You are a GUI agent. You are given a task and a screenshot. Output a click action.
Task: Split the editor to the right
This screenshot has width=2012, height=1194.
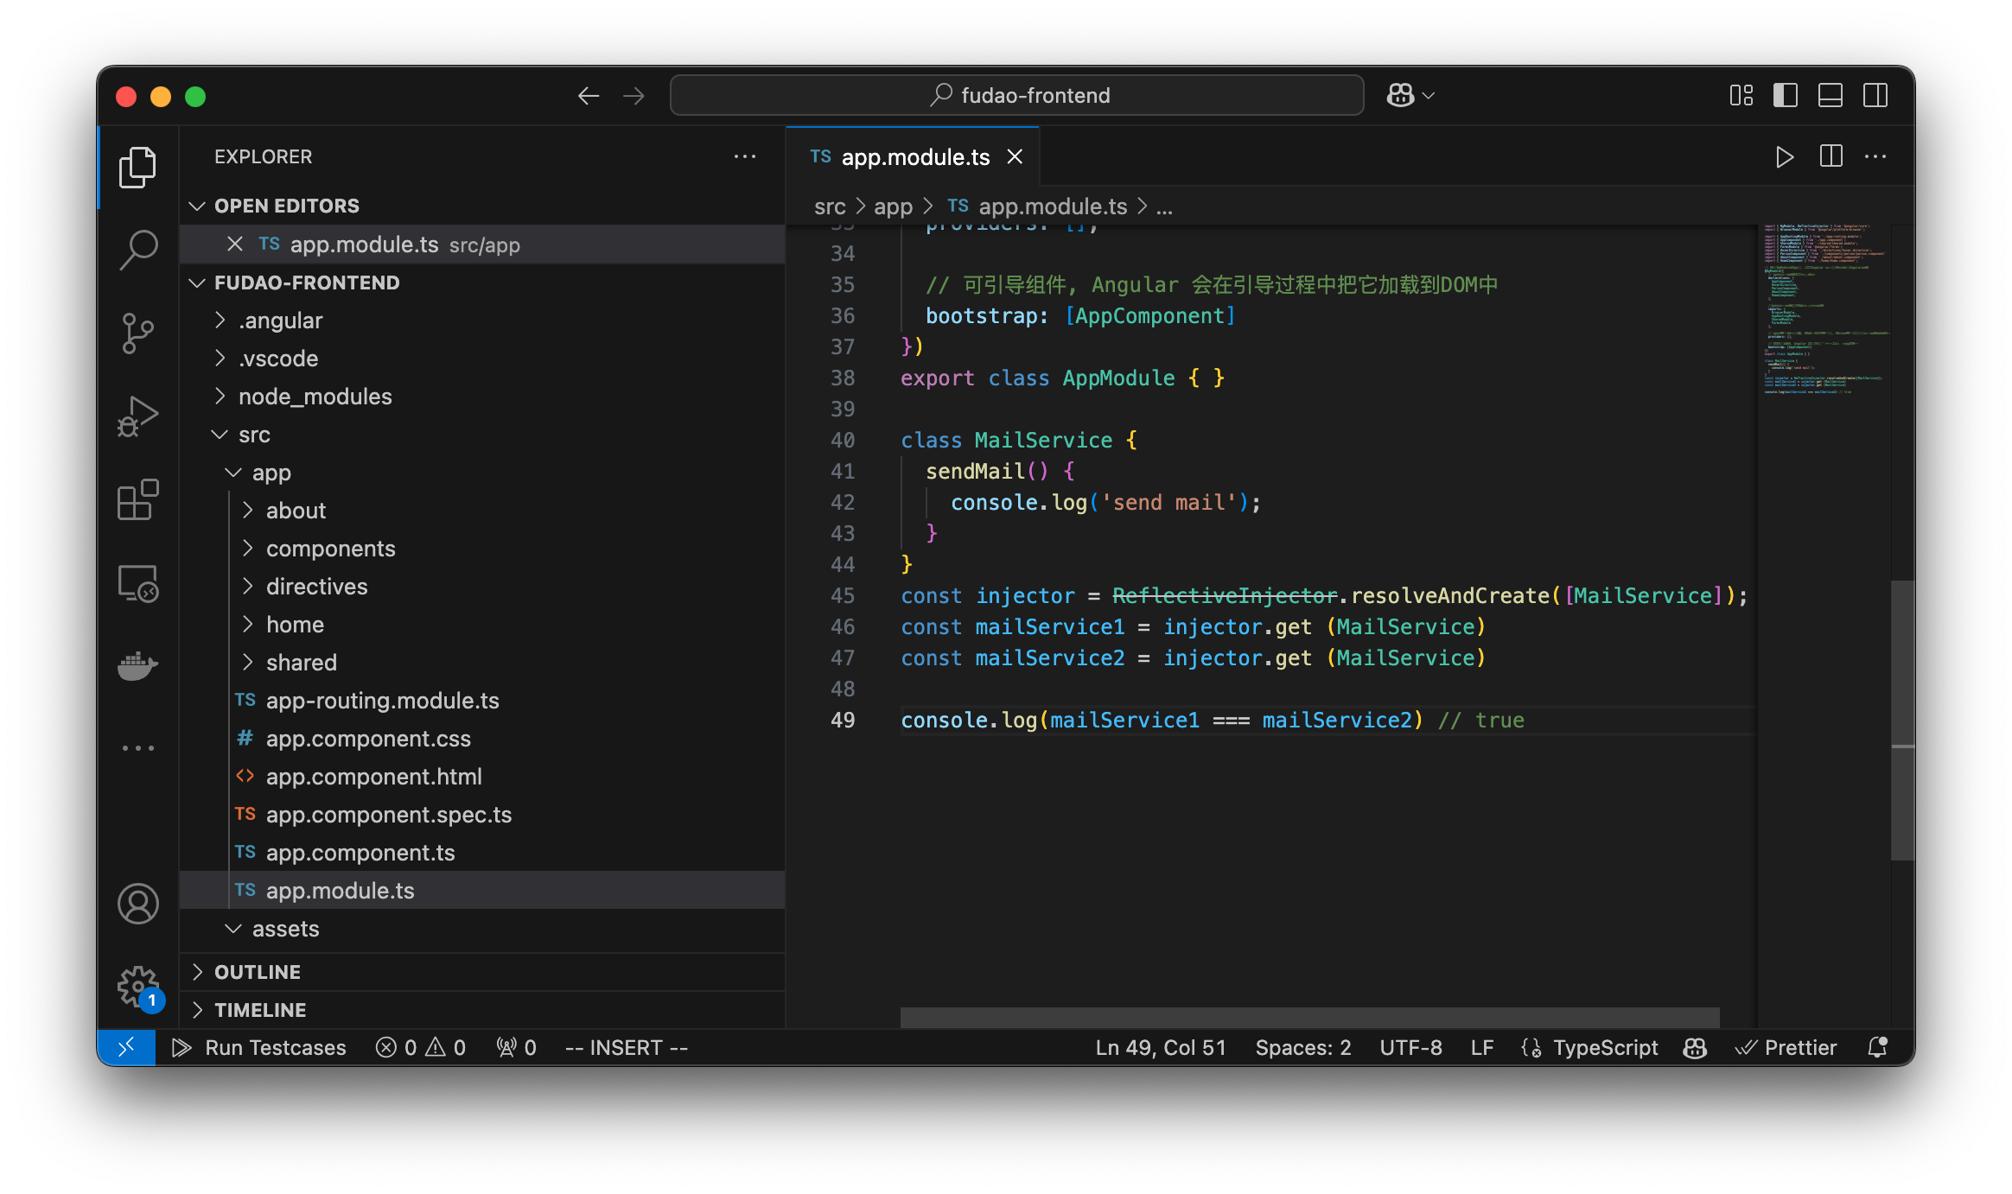[x=1831, y=156]
